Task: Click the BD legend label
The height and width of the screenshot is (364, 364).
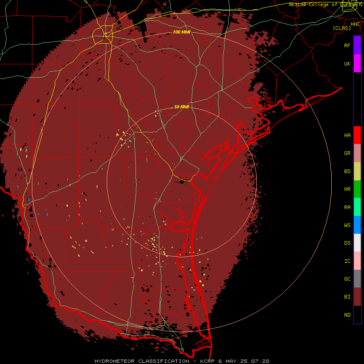Action: click(x=347, y=171)
